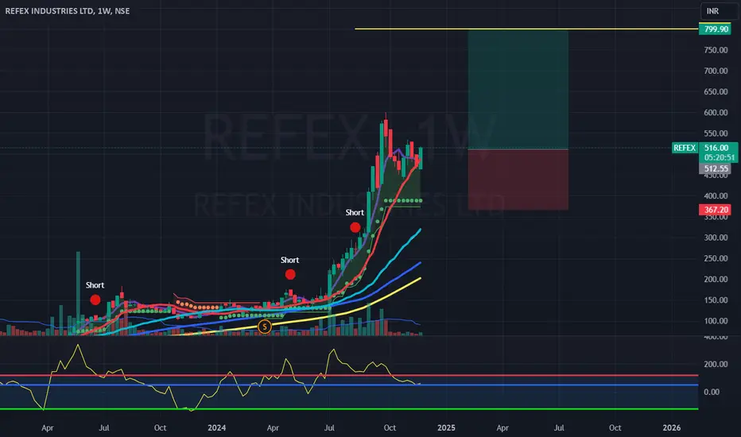741x437 pixels.
Task: Click the 750.00 price axis label
Action: coord(716,50)
